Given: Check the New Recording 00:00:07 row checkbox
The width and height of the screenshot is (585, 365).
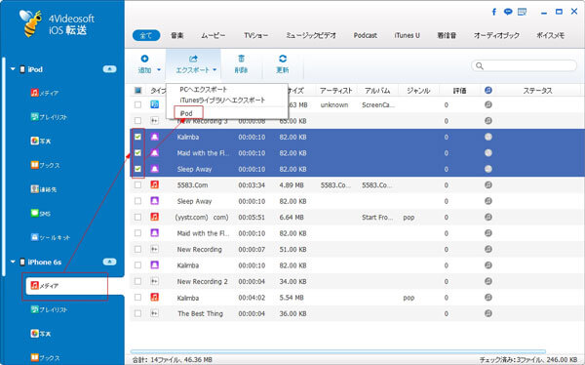Looking at the screenshot, I should [x=137, y=249].
